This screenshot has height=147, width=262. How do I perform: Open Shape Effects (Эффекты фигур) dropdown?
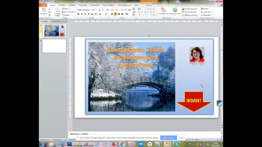click(190, 15)
